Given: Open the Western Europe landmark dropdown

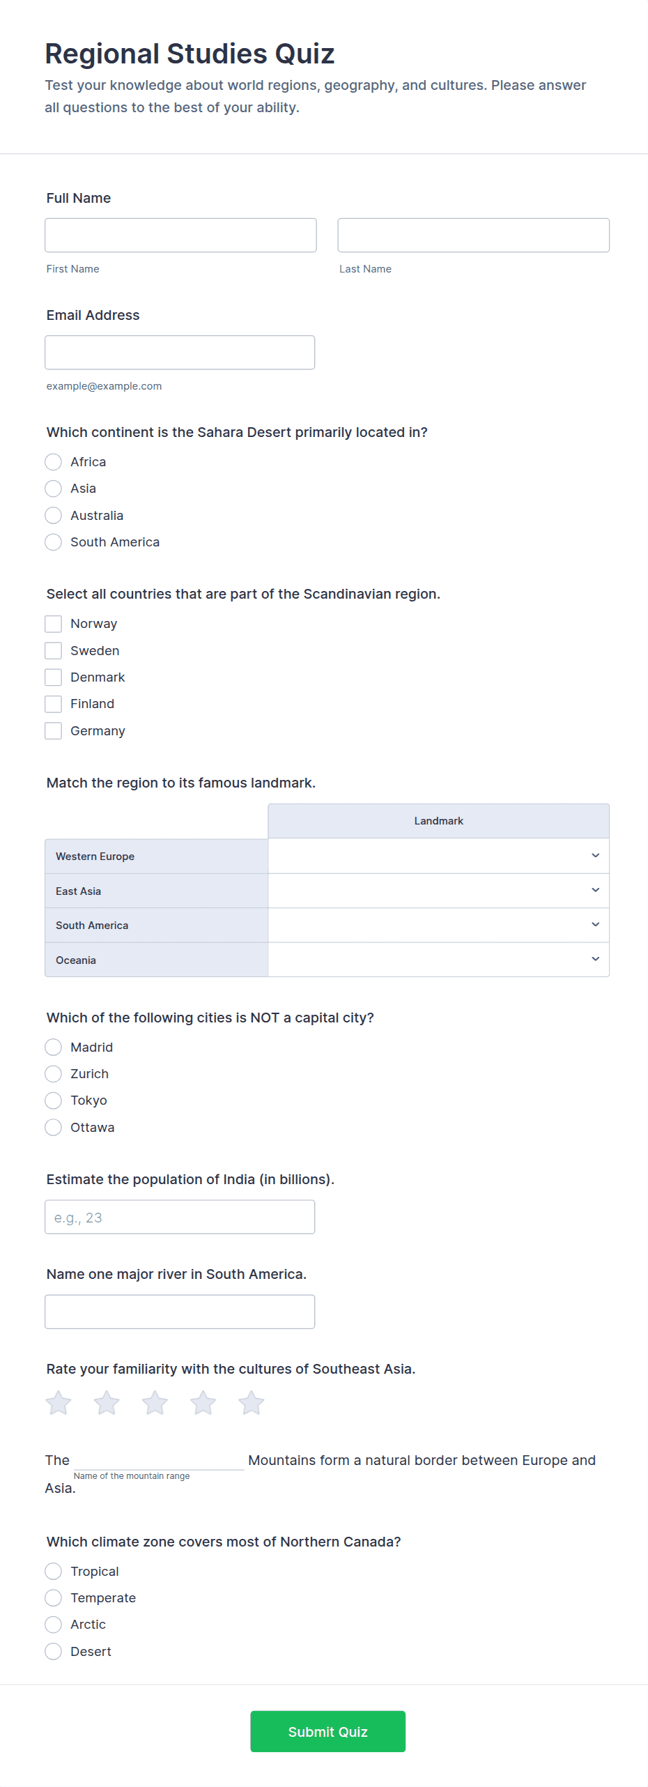Looking at the screenshot, I should 438,856.
